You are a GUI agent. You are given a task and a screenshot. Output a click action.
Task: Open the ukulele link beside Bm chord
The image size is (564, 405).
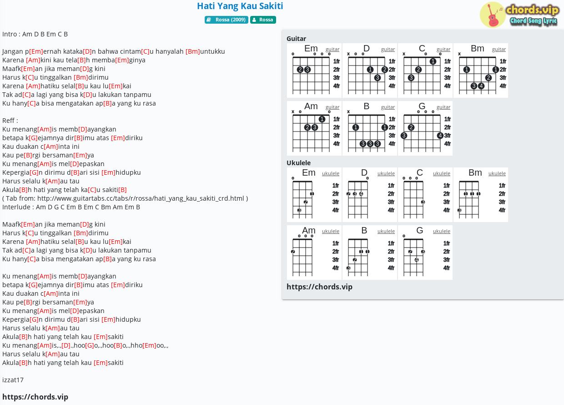497,173
